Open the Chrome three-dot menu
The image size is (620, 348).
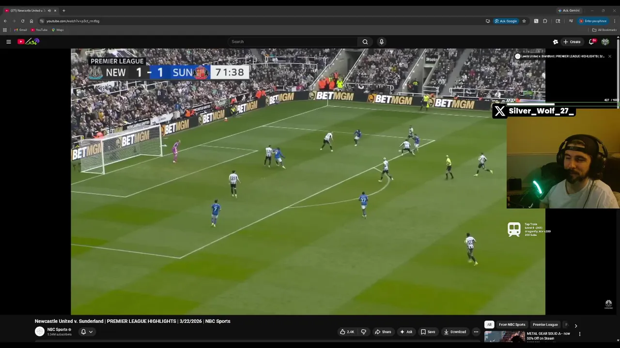pyautogui.click(x=615, y=21)
